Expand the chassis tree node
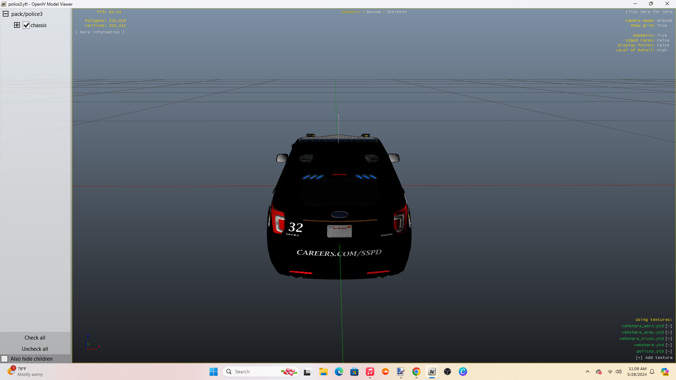 pyautogui.click(x=17, y=25)
